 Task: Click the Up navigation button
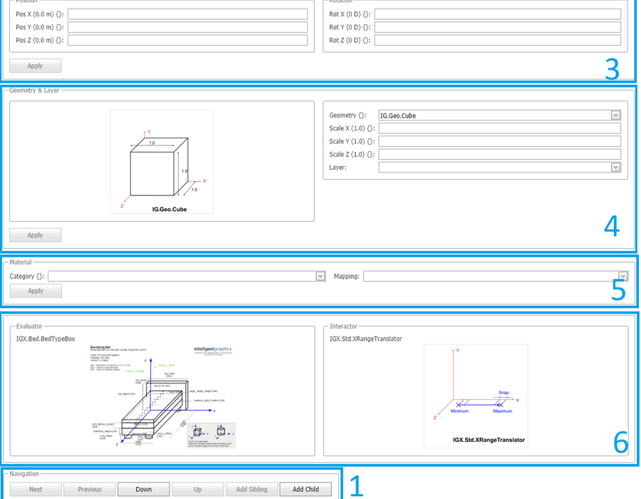(x=197, y=489)
